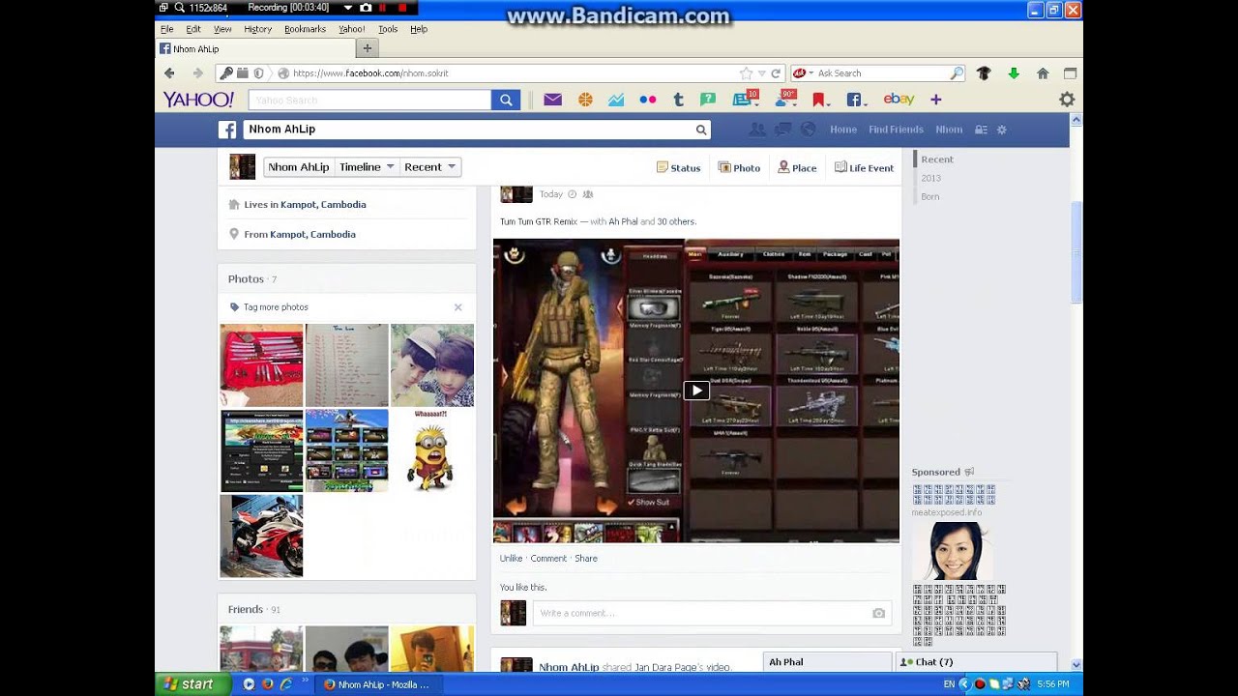1238x696 pixels.
Task: Open Facebook privacy shortcuts lock icon
Action: point(981,130)
